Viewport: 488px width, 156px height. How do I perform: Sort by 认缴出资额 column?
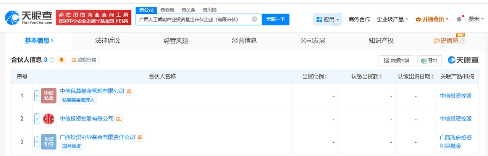click(367, 76)
